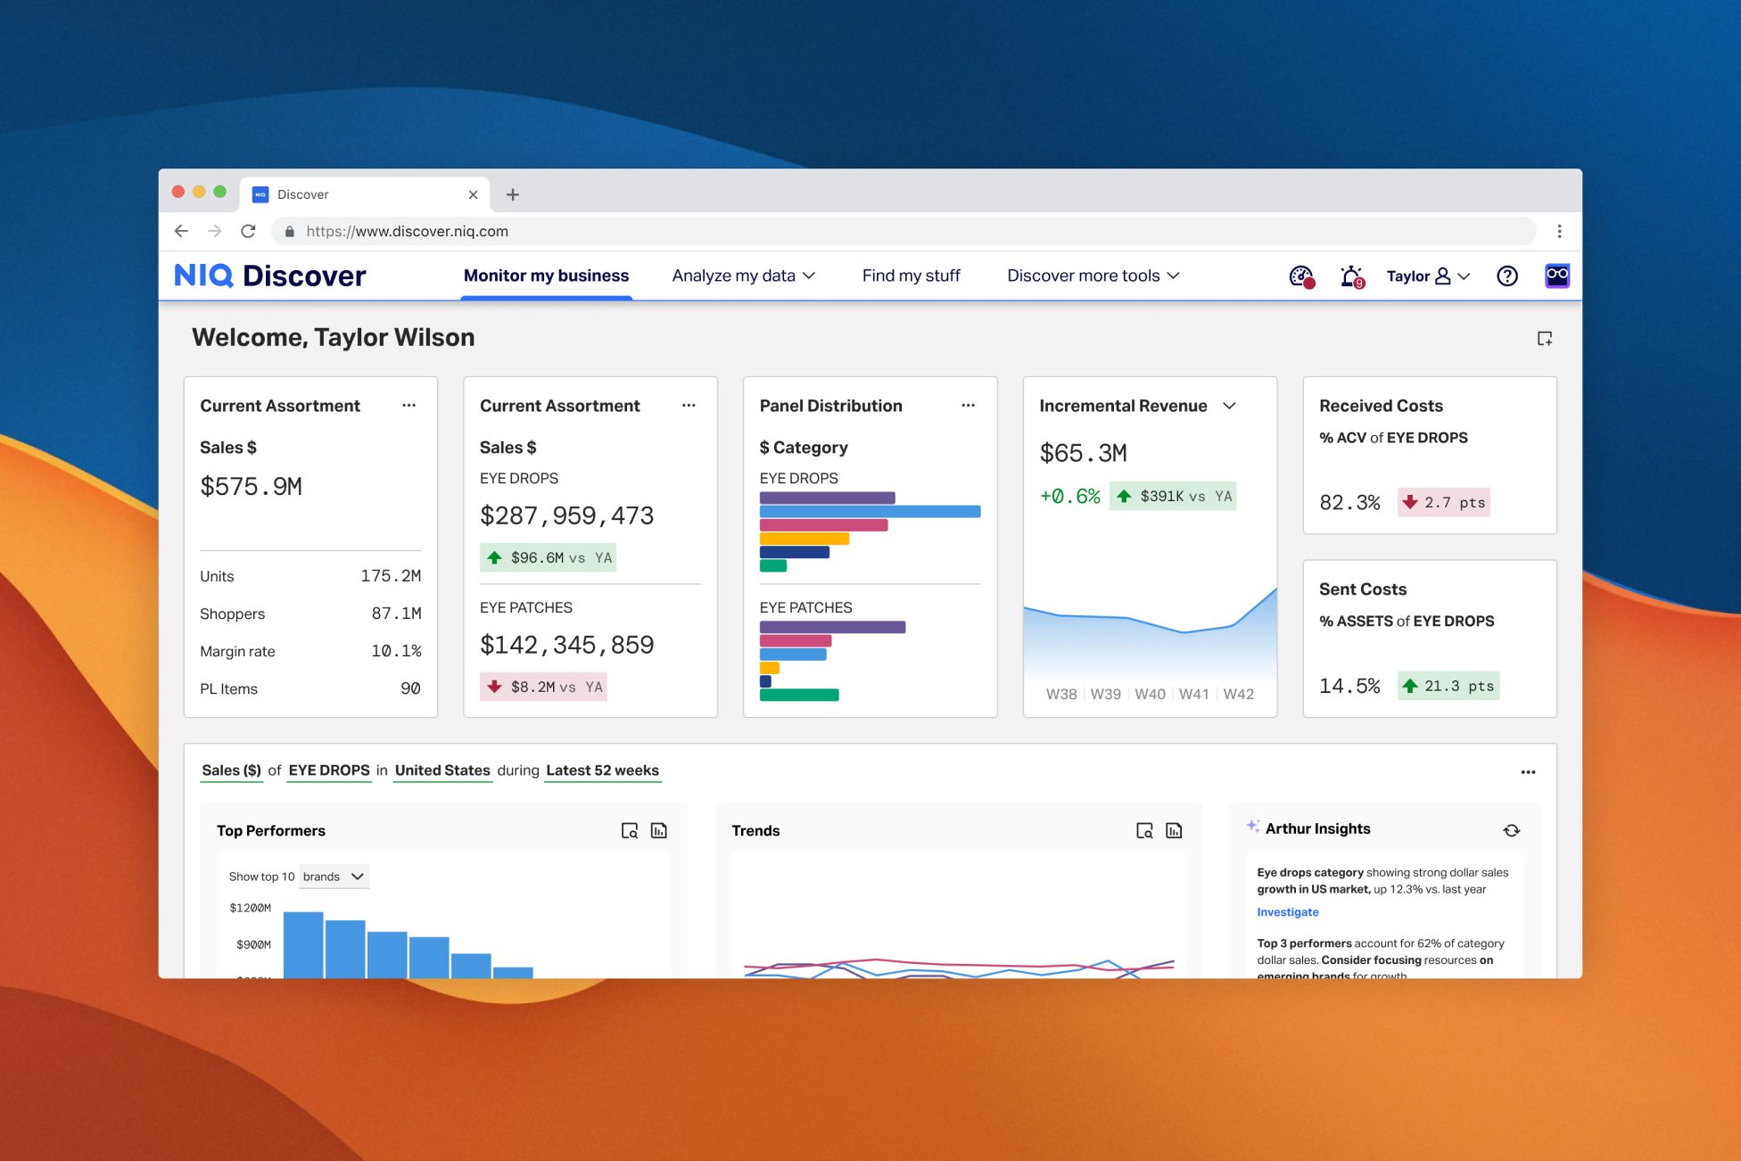Open the Taylor user account dropdown
The width and height of the screenshot is (1741, 1161).
pyautogui.click(x=1428, y=276)
